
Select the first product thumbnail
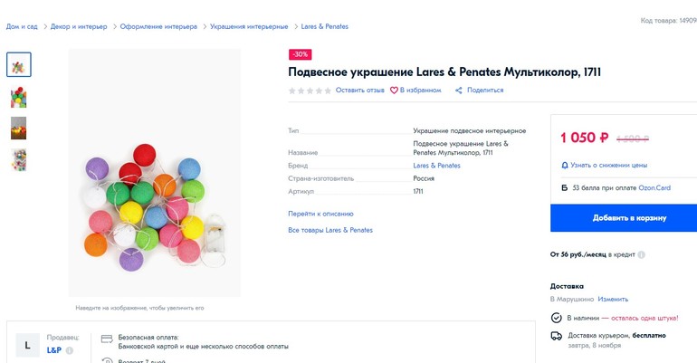coord(19,64)
